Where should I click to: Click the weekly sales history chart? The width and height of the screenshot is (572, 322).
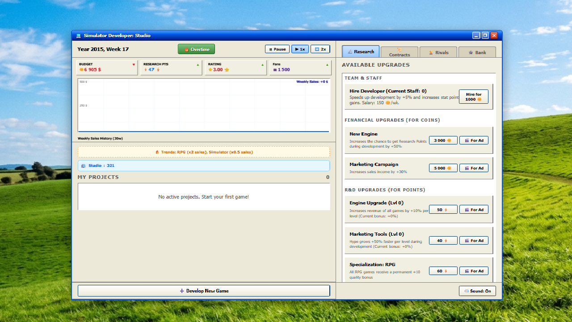pos(204,106)
